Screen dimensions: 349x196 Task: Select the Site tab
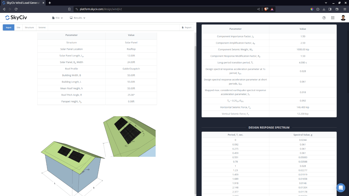(x=18, y=27)
